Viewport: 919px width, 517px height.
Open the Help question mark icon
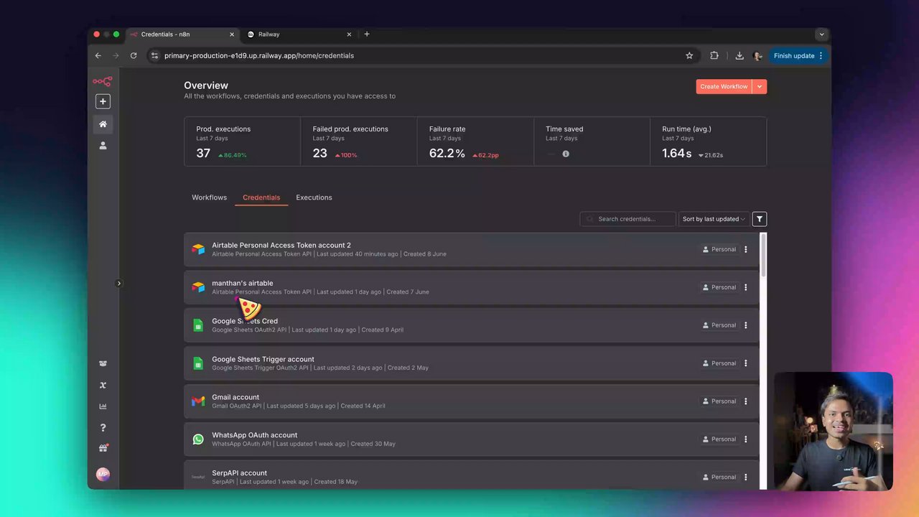tap(103, 428)
